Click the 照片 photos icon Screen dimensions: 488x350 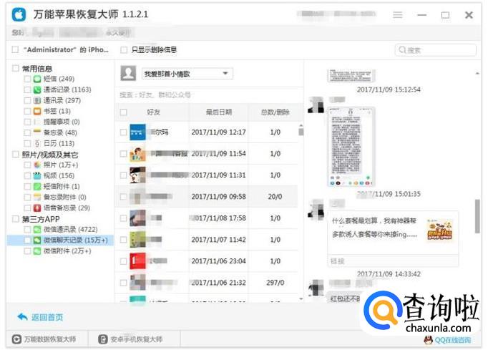pyautogui.click(x=37, y=165)
